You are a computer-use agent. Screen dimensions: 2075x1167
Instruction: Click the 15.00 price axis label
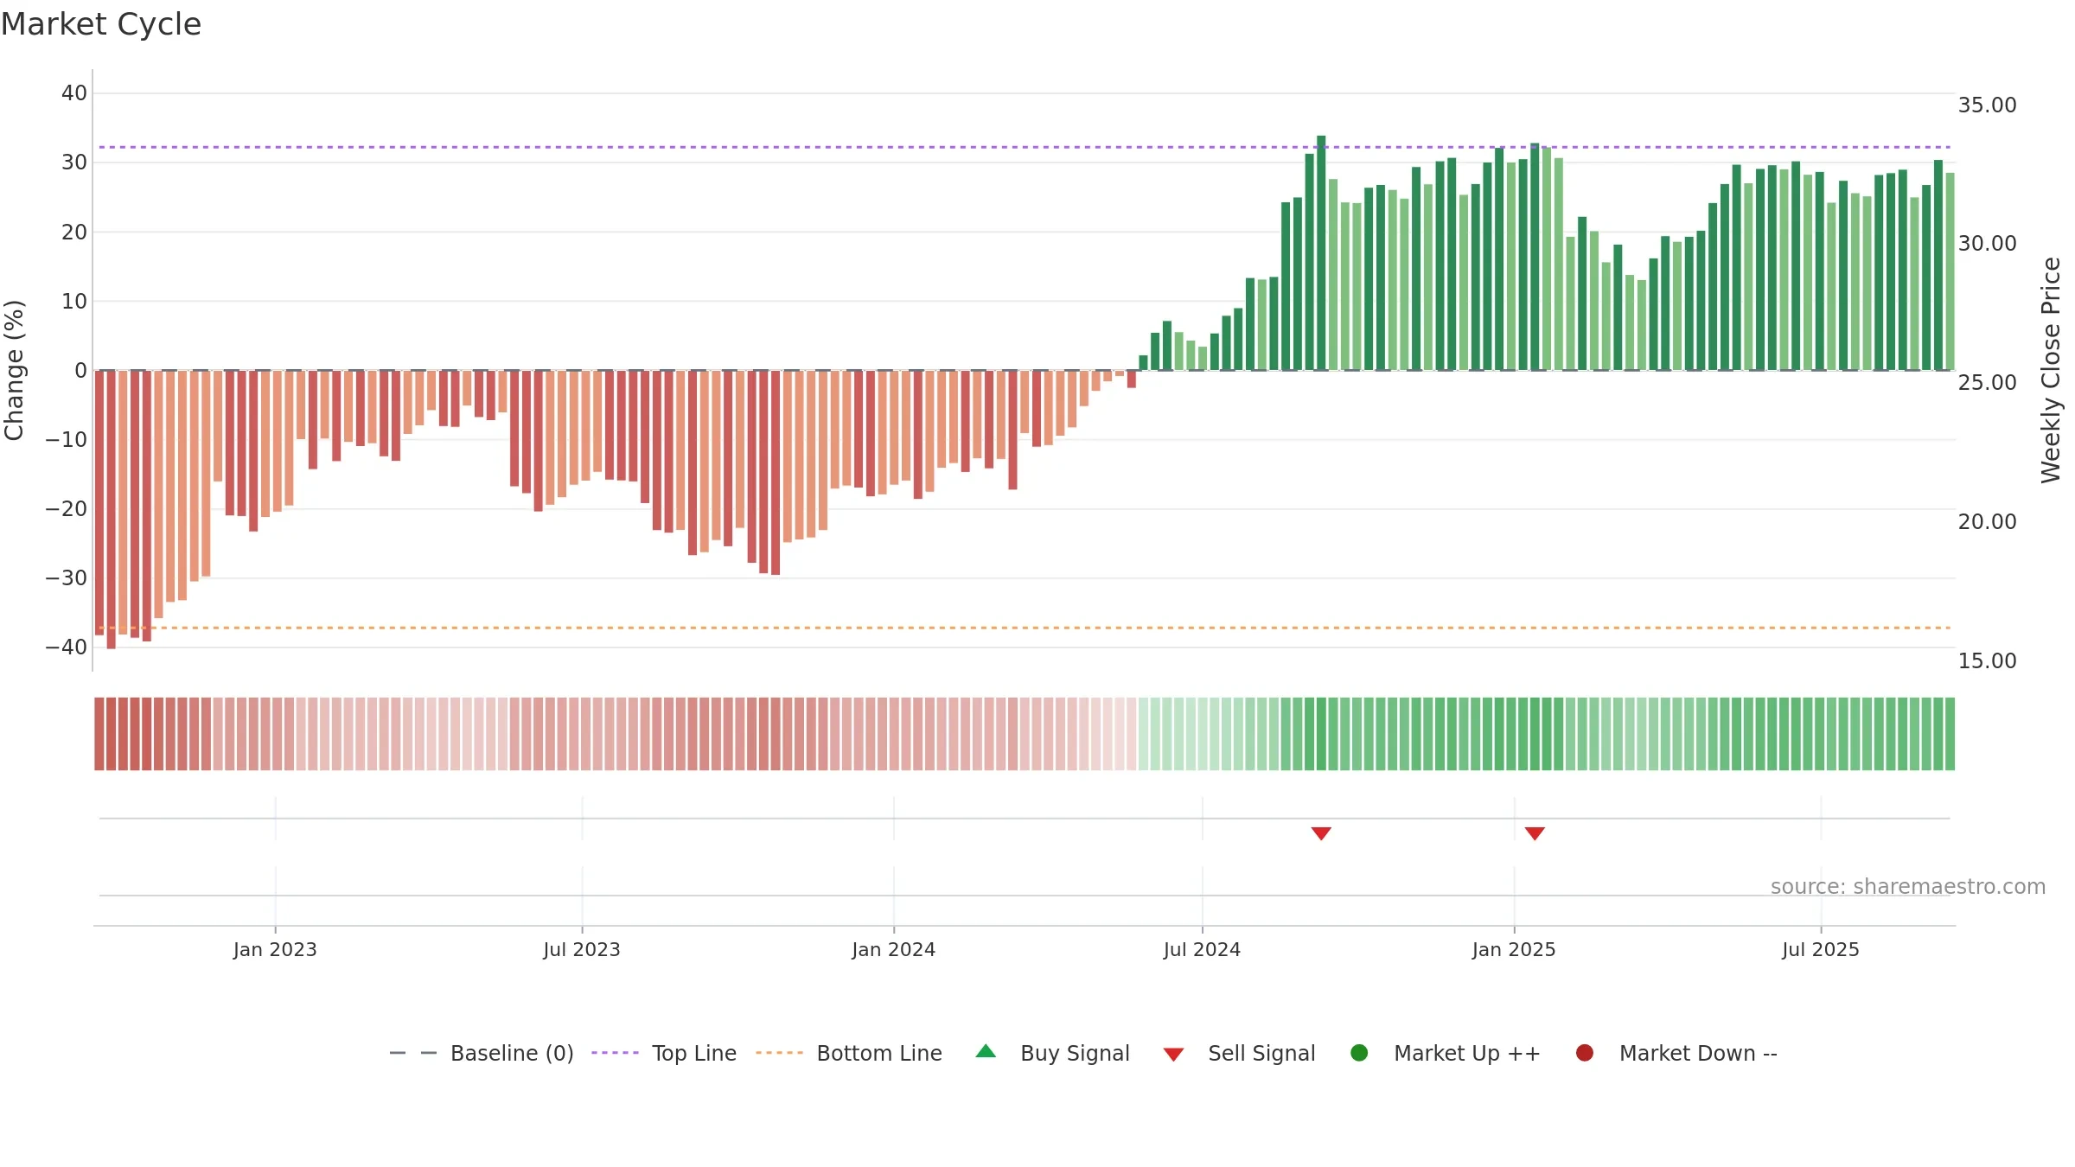(x=1987, y=661)
